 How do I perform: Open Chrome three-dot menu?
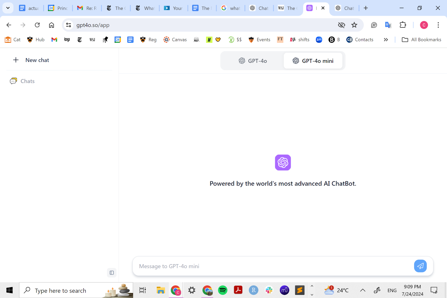coord(438,25)
